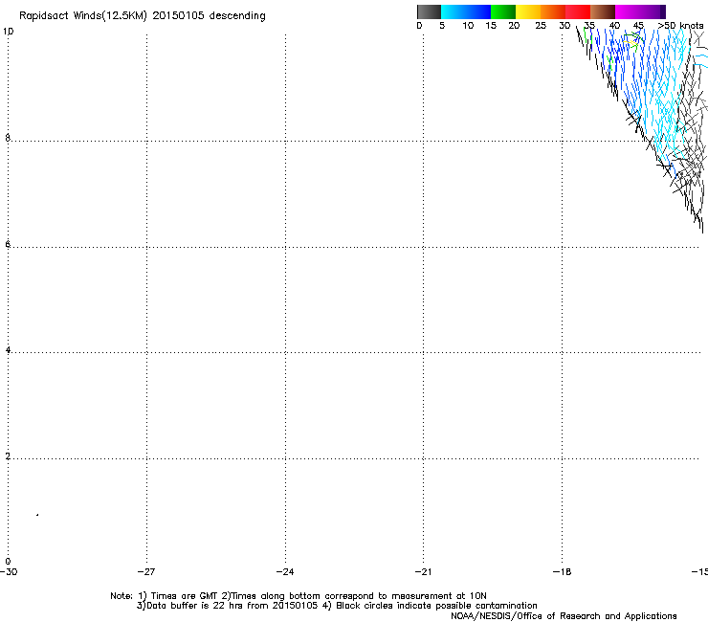Click the latitude axis label '10'
708x622 pixels.
pos(8,32)
